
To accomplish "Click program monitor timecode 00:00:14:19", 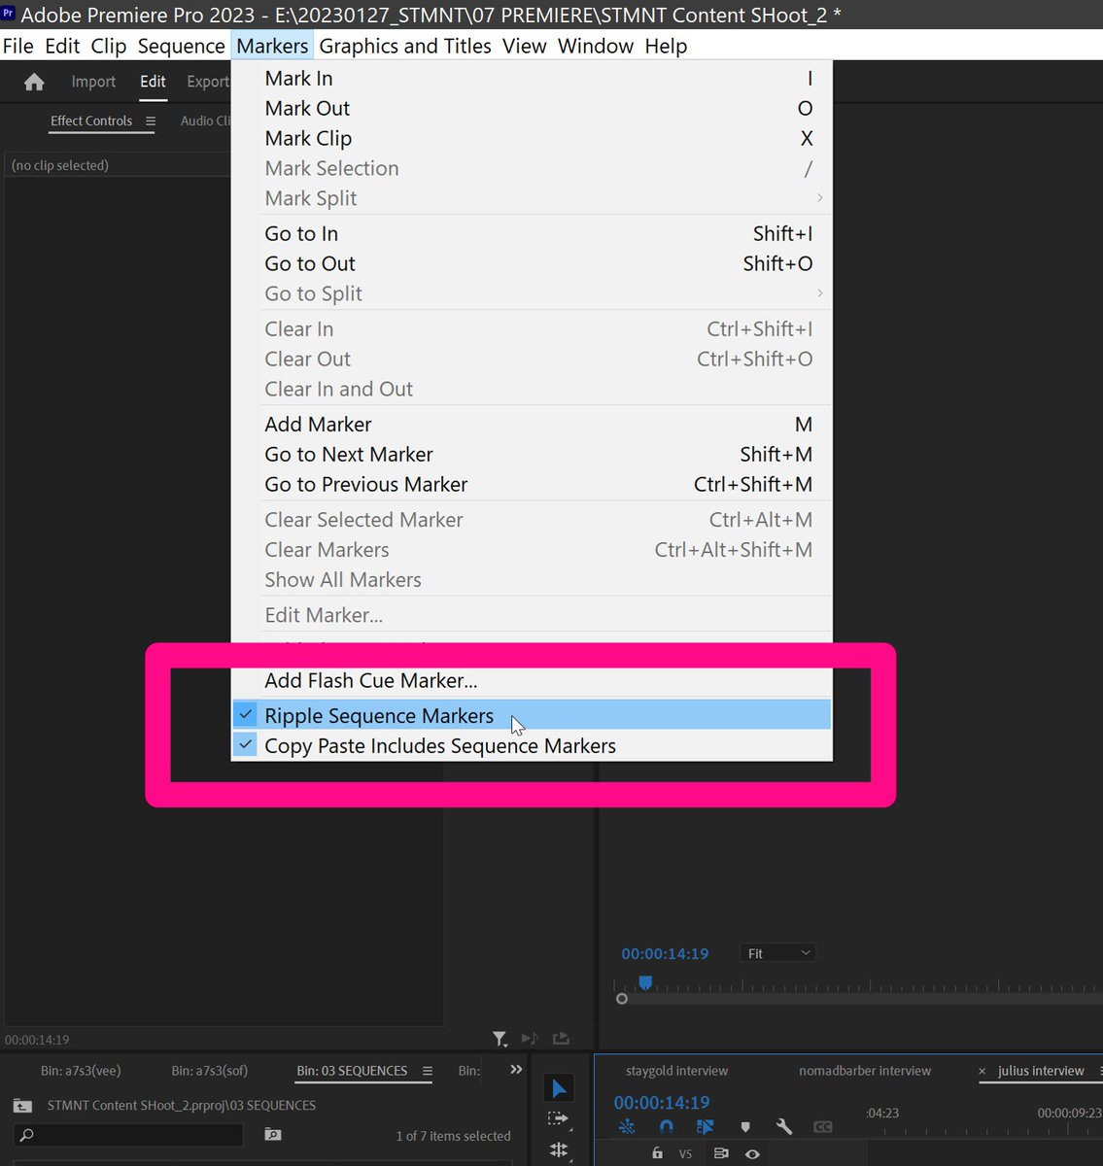I will point(665,954).
